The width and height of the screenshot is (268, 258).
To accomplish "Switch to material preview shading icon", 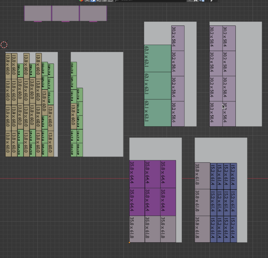I will (99, 1).
